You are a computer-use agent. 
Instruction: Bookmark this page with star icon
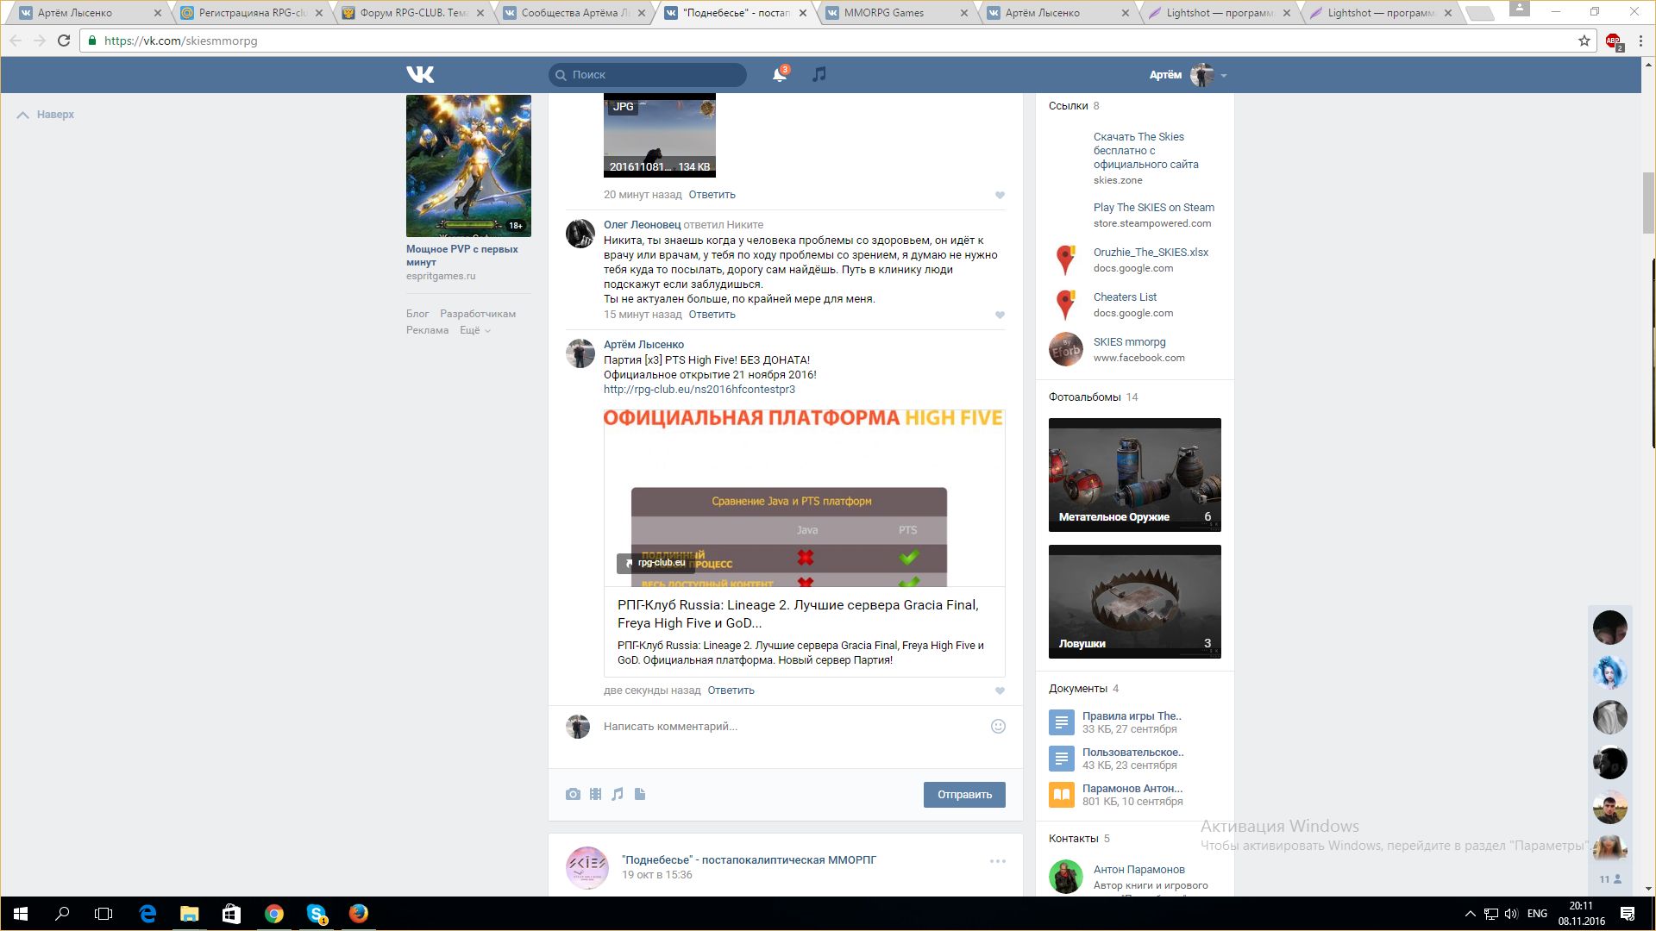(x=1584, y=41)
